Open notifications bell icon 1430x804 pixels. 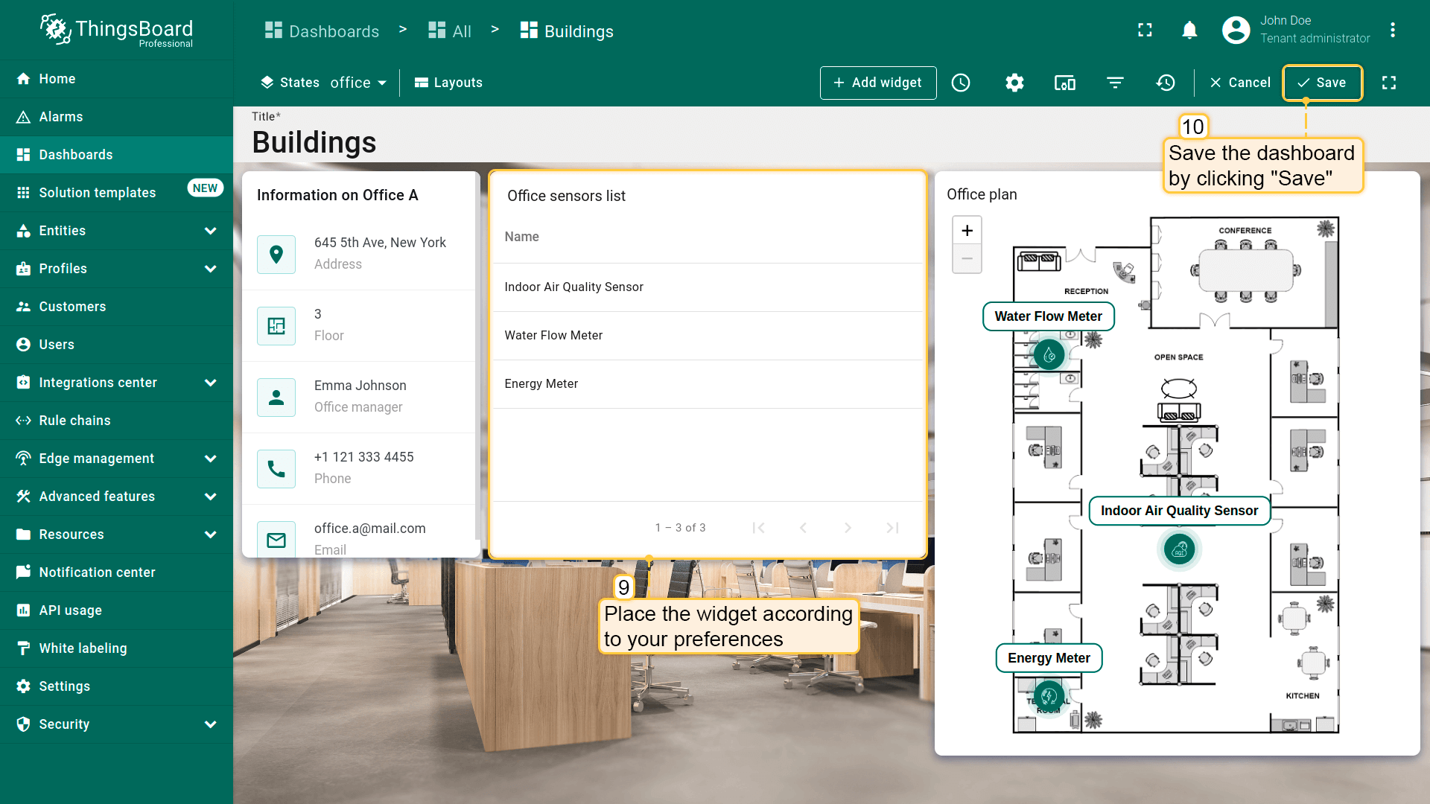[1189, 31]
